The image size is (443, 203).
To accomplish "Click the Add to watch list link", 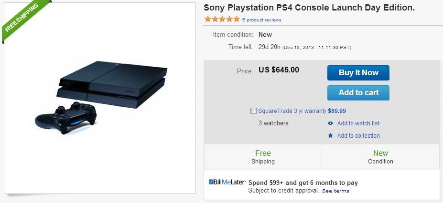I will click(358, 123).
